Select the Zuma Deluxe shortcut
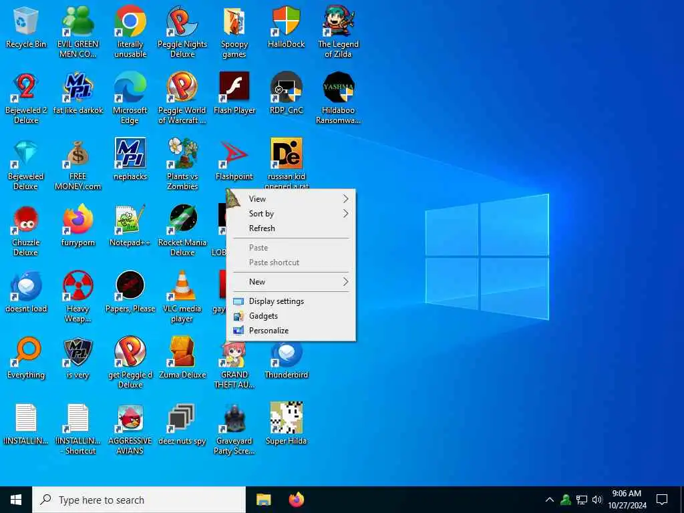Screen dimensions: 684x513 pos(182,358)
